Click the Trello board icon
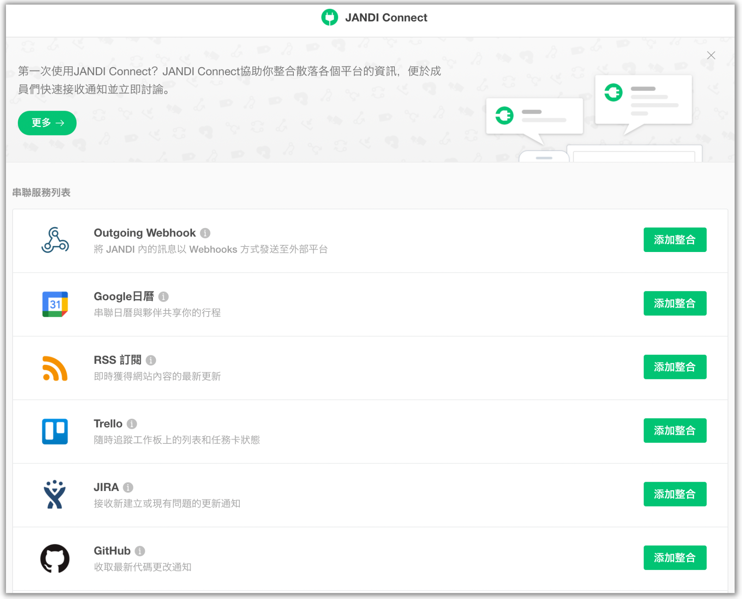 pyautogui.click(x=55, y=431)
